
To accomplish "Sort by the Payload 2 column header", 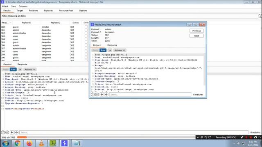I will (x=55, y=22).
